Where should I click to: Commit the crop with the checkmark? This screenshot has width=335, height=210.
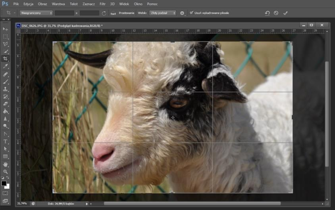285,13
